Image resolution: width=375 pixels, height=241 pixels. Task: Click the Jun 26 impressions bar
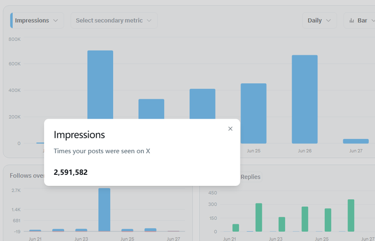(304, 99)
